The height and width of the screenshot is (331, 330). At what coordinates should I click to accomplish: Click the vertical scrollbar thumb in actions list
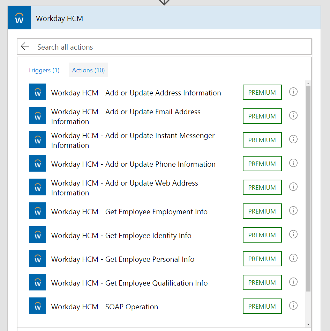coord(308,189)
